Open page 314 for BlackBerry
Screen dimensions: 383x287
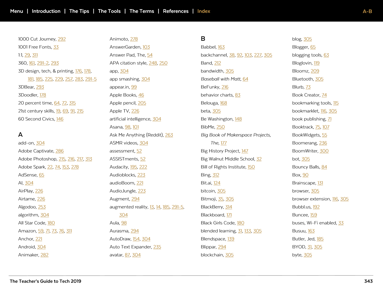229,207
